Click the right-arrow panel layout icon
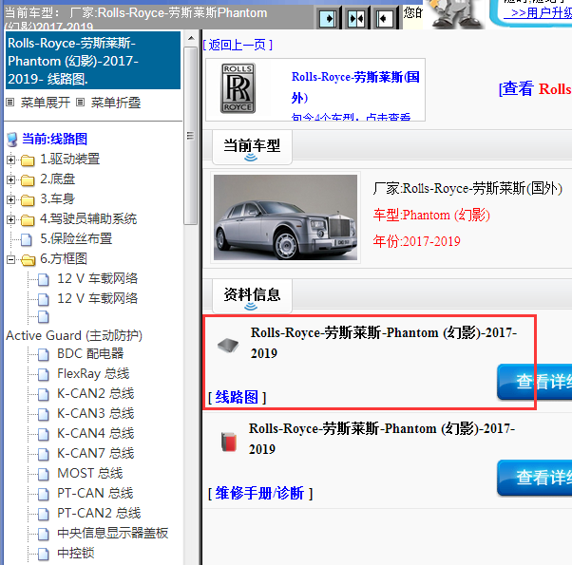 click(328, 18)
